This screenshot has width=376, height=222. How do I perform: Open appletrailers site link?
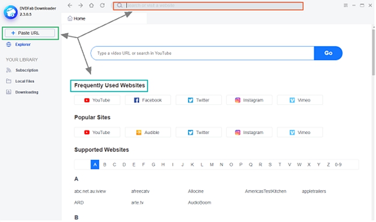(x=314, y=191)
